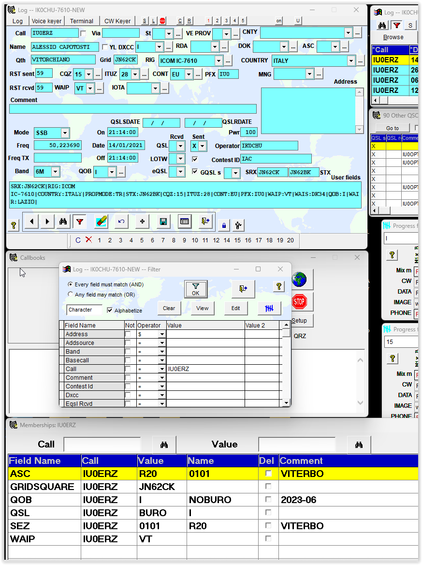Close Filter dialog via door icon
Screen dimensions: 422x565
[x=243, y=289]
